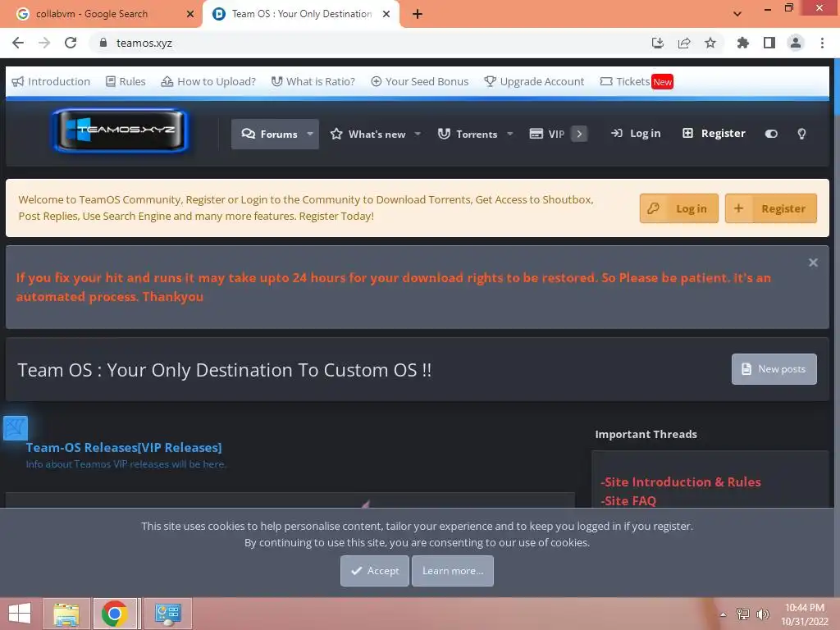Open the Windows Start menu
This screenshot has height=630, width=840.
[x=20, y=614]
